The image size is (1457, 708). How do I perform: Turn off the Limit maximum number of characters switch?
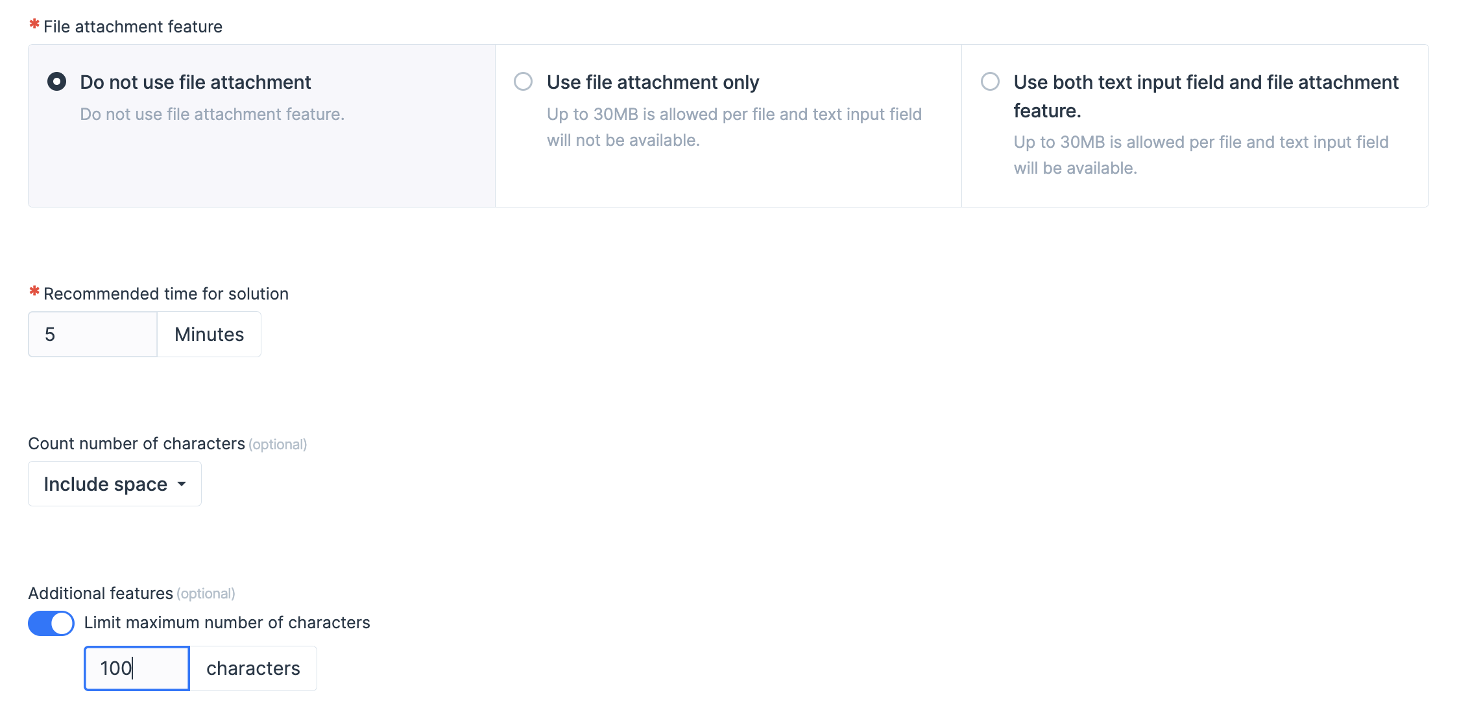(x=51, y=623)
